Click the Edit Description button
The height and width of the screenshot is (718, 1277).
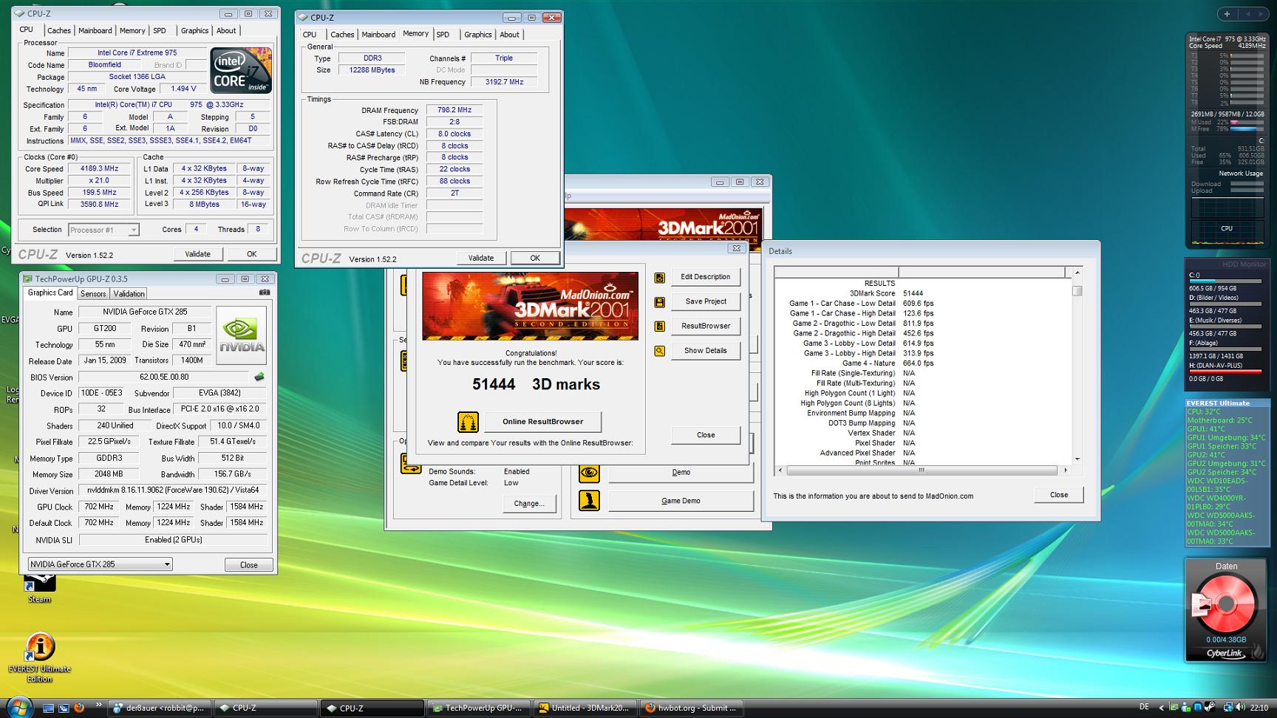coord(705,277)
